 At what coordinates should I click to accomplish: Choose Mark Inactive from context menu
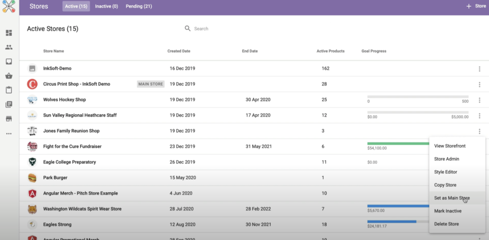tap(457, 211)
